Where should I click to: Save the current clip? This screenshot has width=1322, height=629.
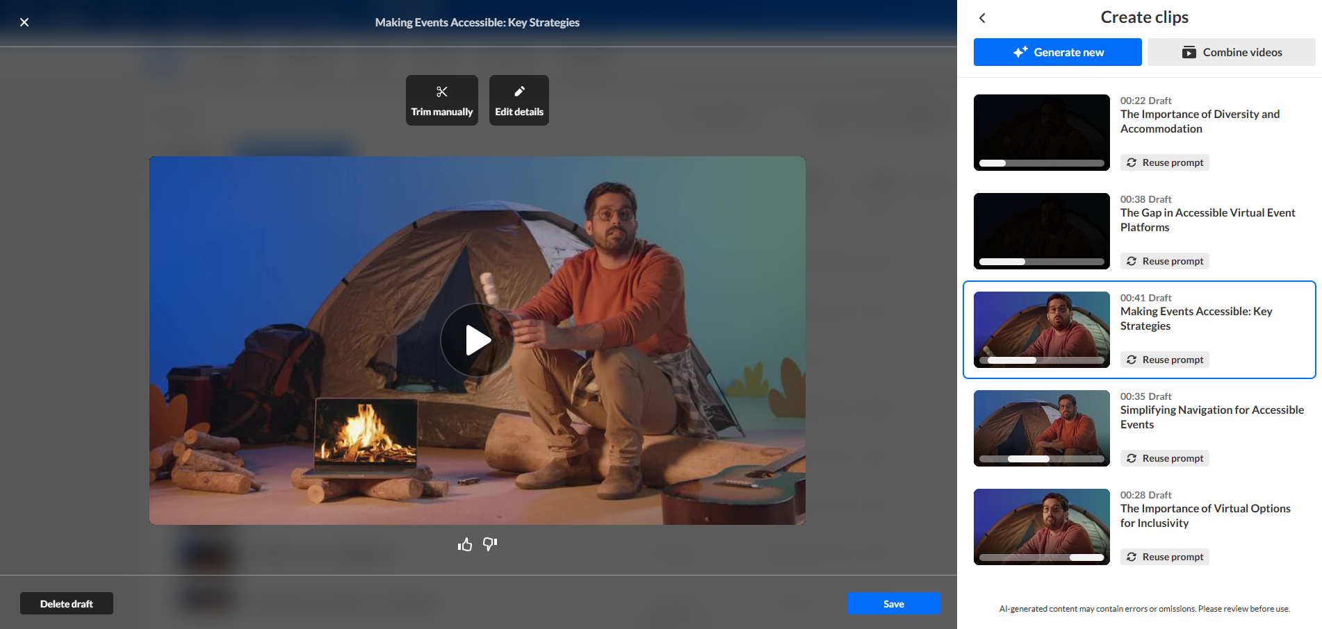pyautogui.click(x=894, y=603)
